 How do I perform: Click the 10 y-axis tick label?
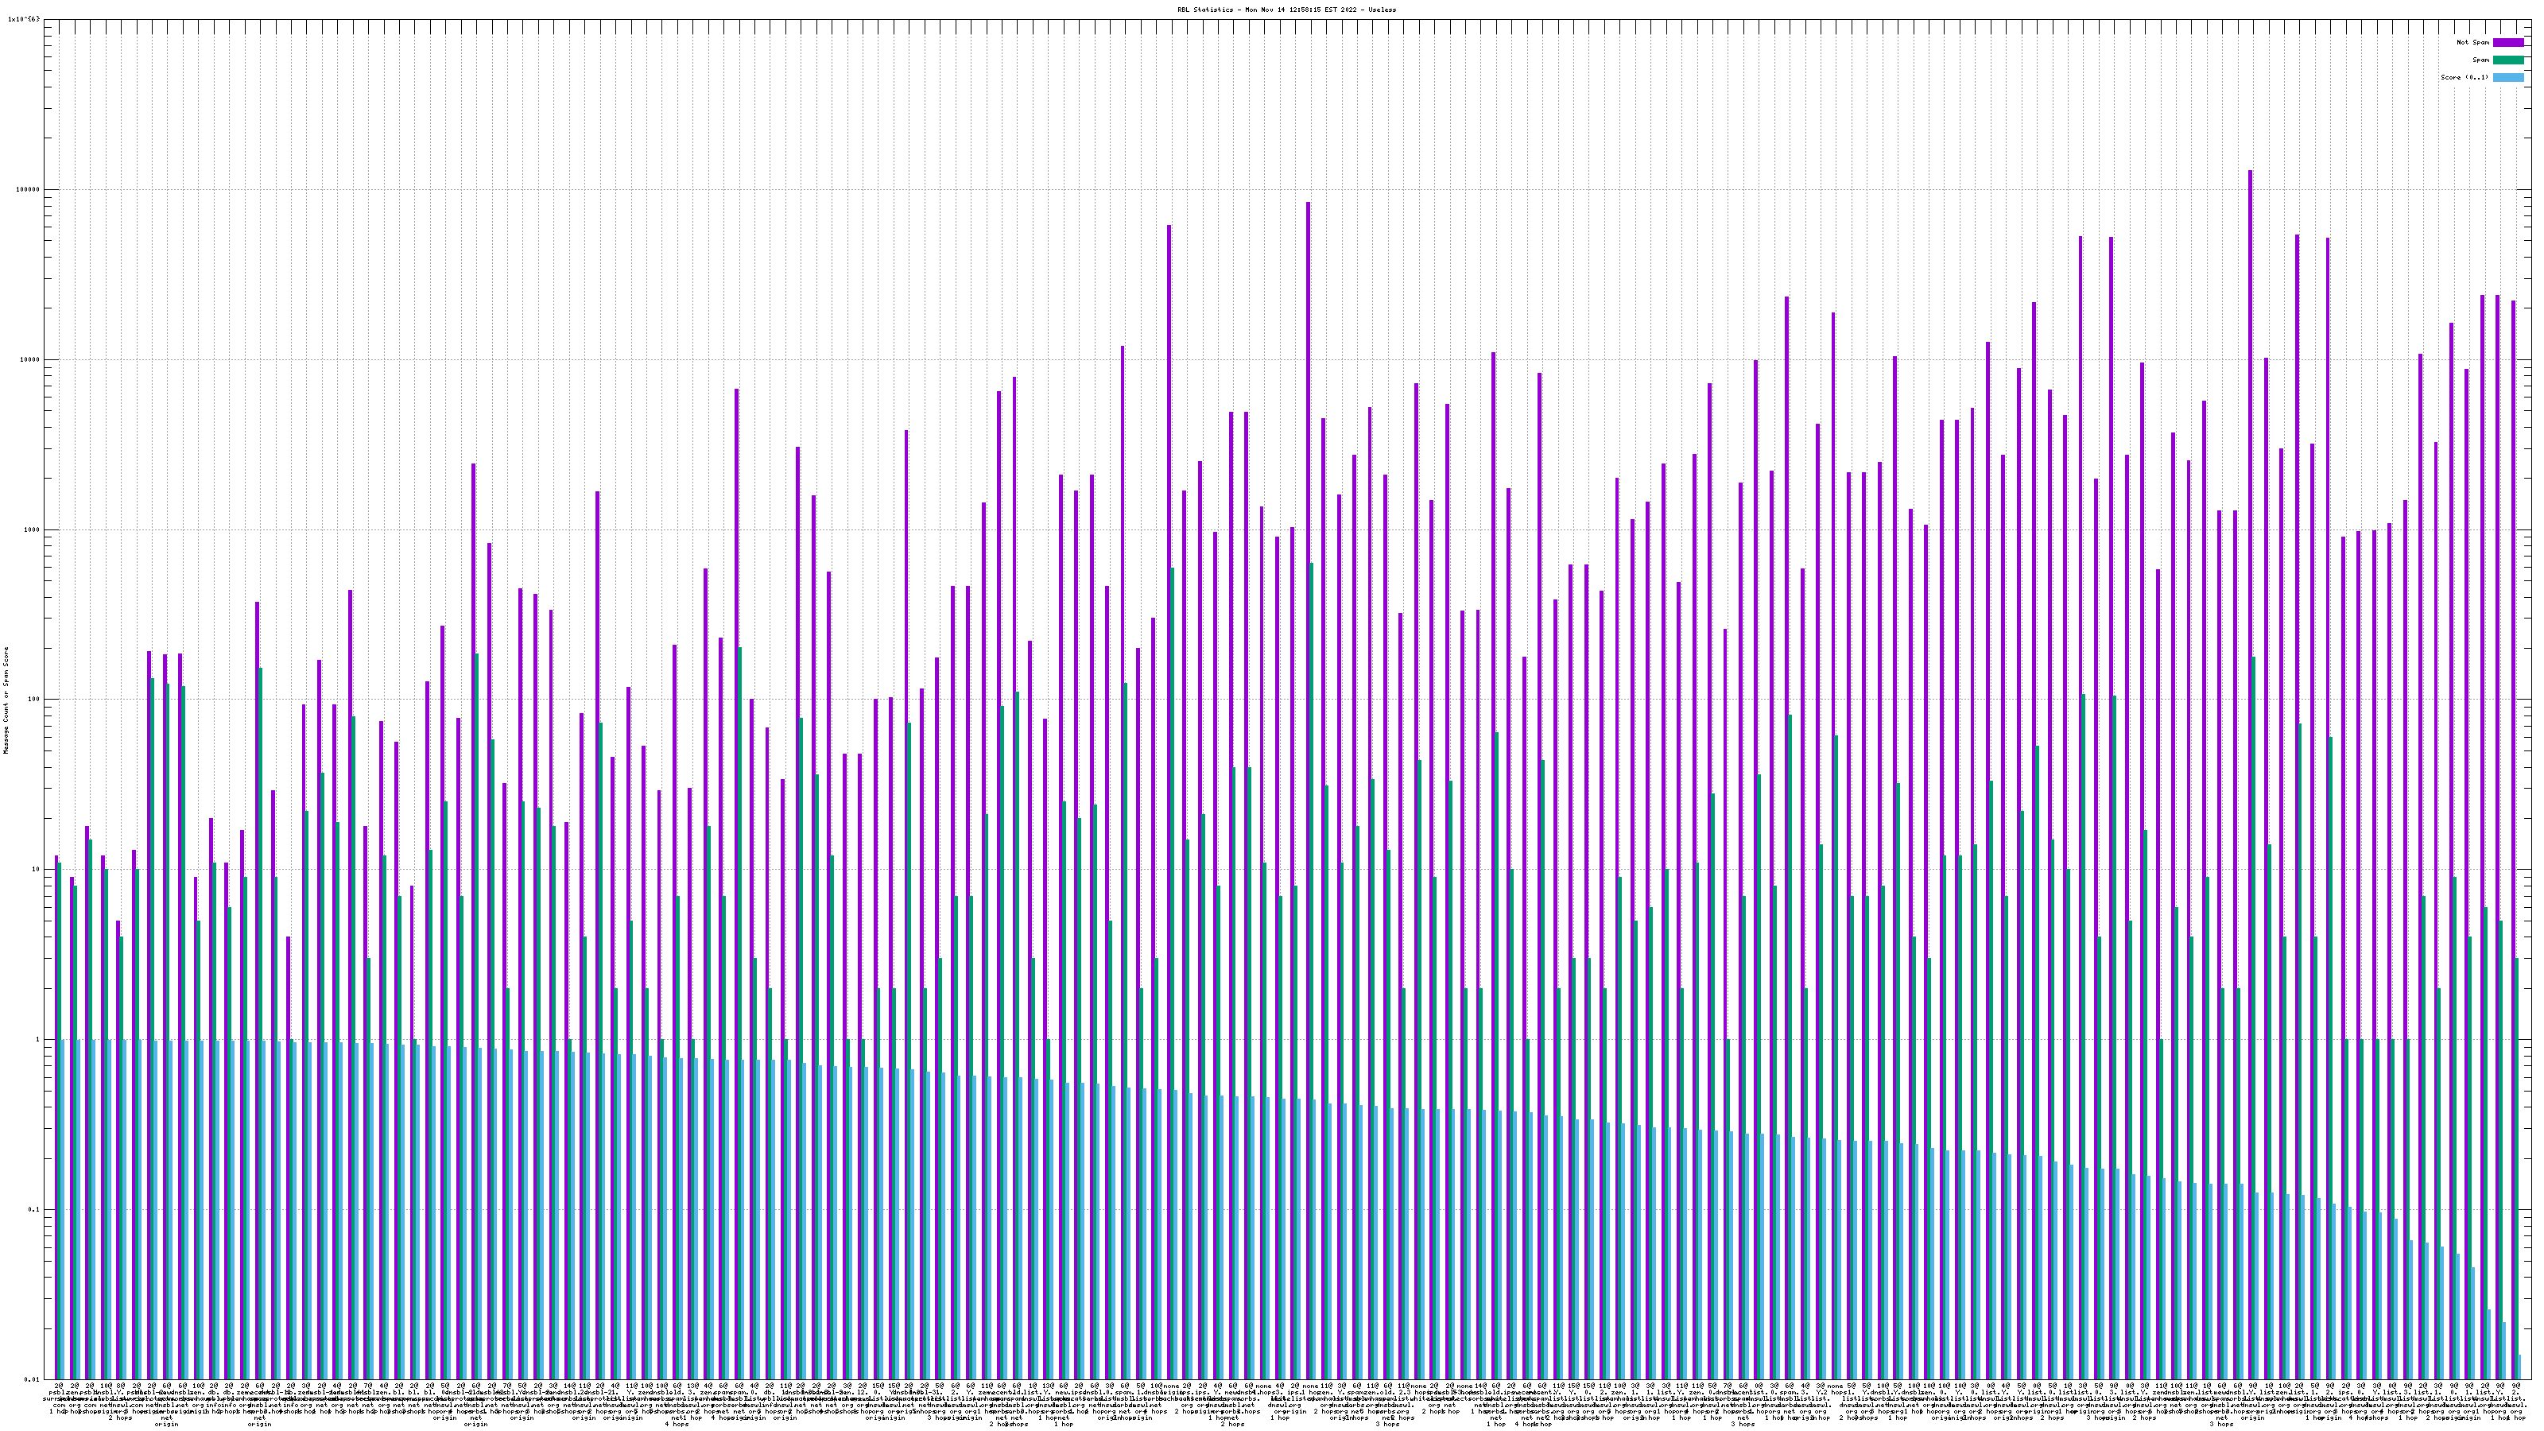pos(37,869)
